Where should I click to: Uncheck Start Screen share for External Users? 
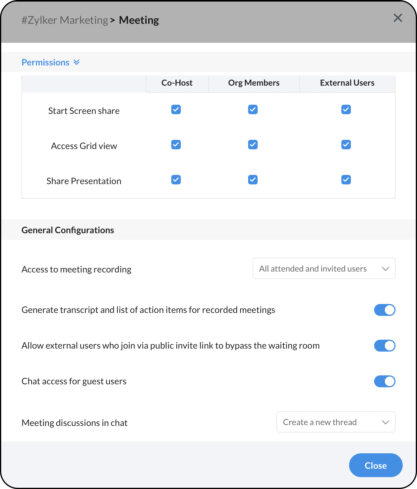[346, 110]
